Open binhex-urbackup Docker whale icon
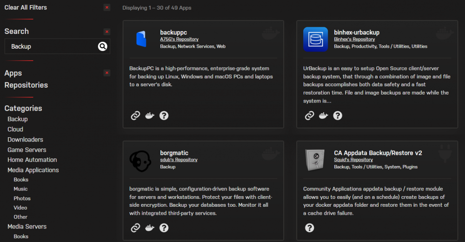 (324, 115)
